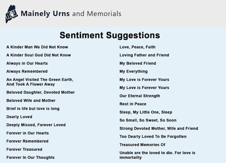Viewport: 226px width, 163px height.
Task: Choose 'A Kinder Soul God Did Not Know'
Action: click(39, 55)
